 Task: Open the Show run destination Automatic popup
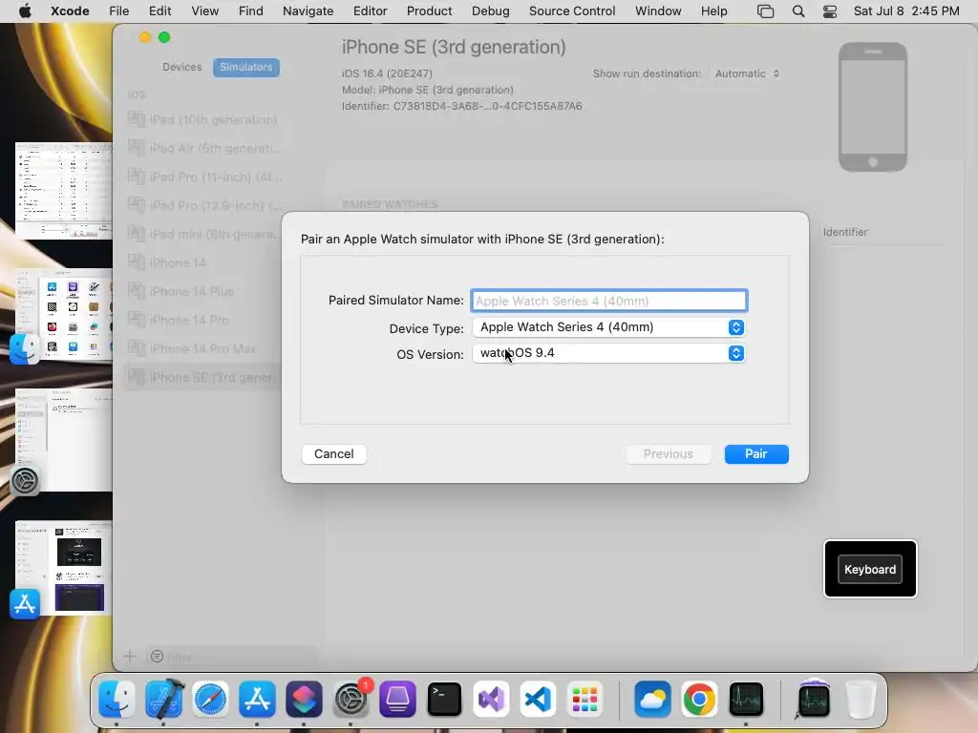(747, 73)
